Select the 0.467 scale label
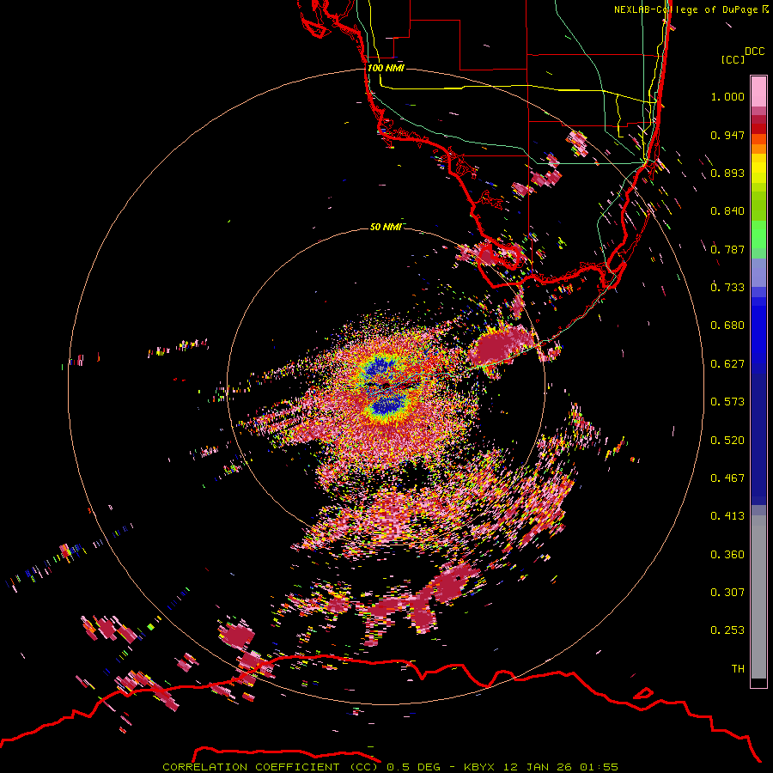The image size is (773, 773). [727, 478]
